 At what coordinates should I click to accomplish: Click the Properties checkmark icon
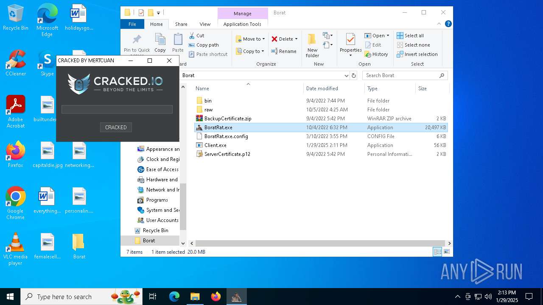[350, 39]
